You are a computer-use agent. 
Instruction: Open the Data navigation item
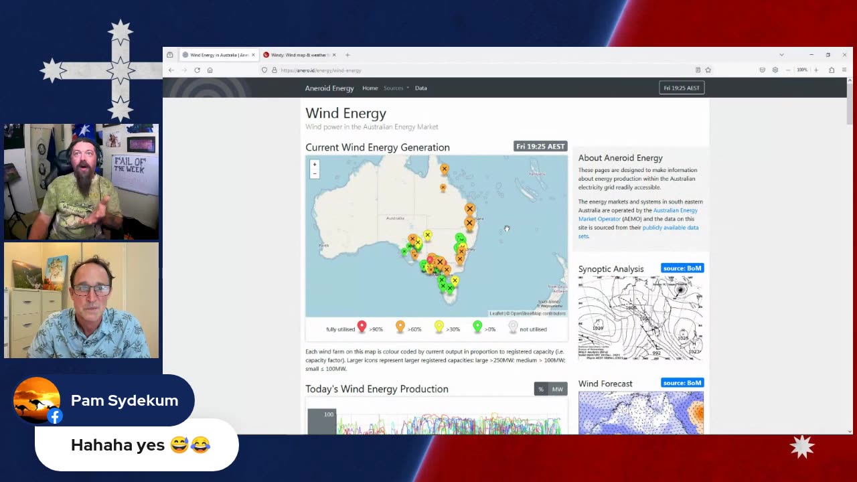(420, 88)
